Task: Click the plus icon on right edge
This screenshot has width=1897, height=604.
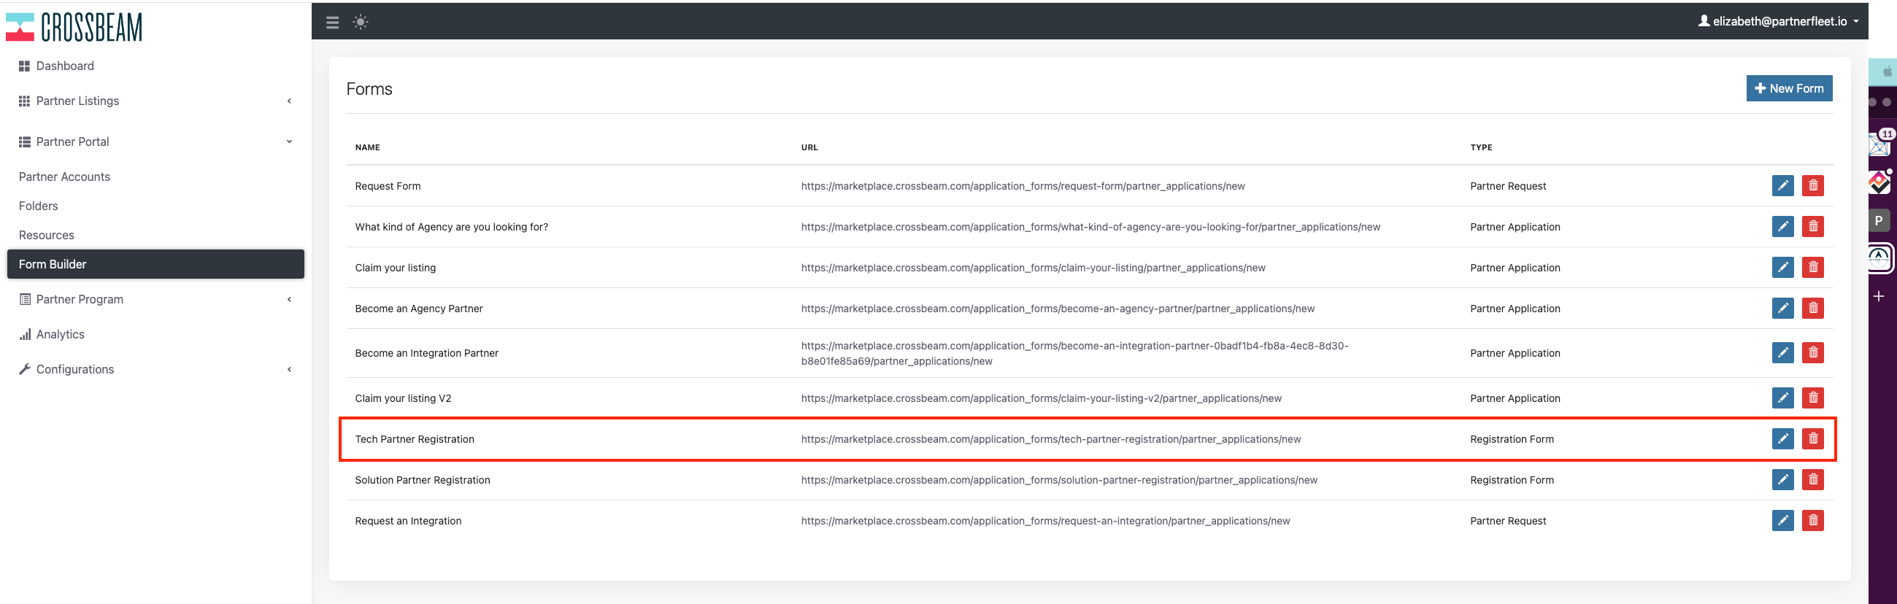Action: click(x=1879, y=295)
